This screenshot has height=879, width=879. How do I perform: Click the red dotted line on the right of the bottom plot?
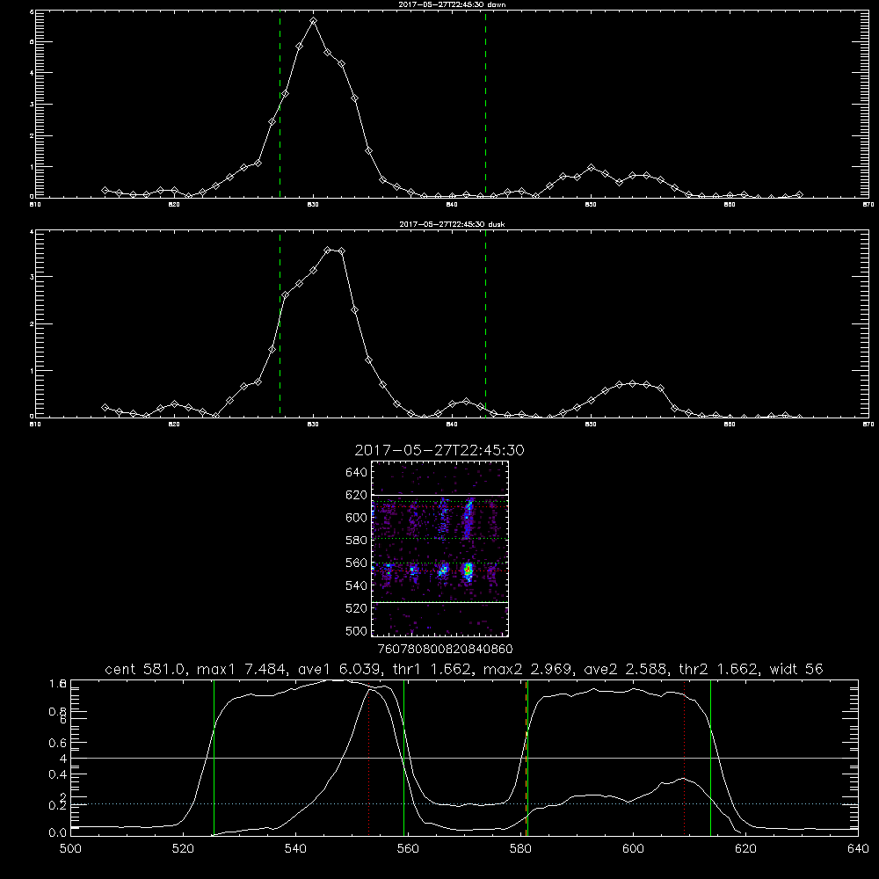(x=684, y=758)
